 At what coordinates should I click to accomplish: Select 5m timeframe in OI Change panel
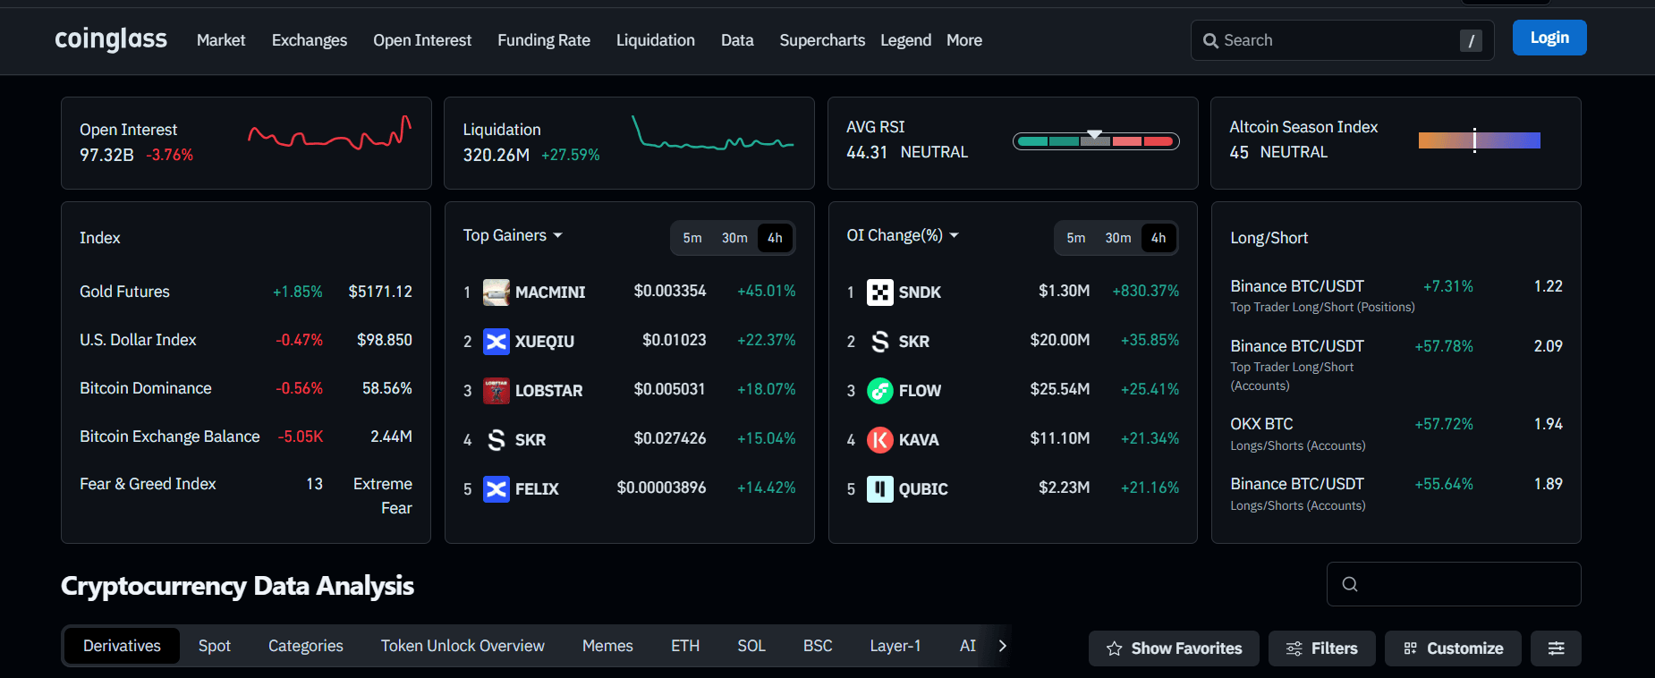1075,238
